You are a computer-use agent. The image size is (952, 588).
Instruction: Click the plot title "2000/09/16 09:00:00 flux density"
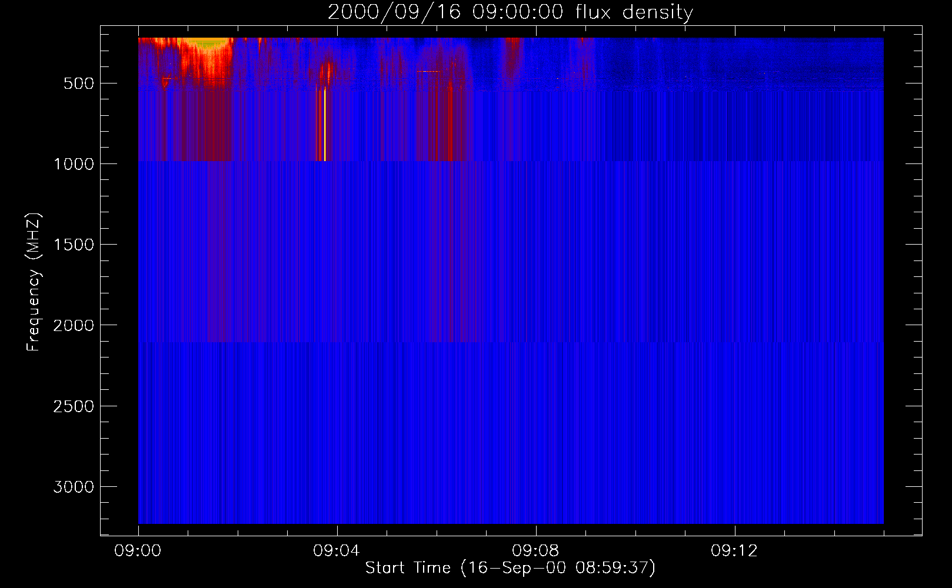pos(510,12)
